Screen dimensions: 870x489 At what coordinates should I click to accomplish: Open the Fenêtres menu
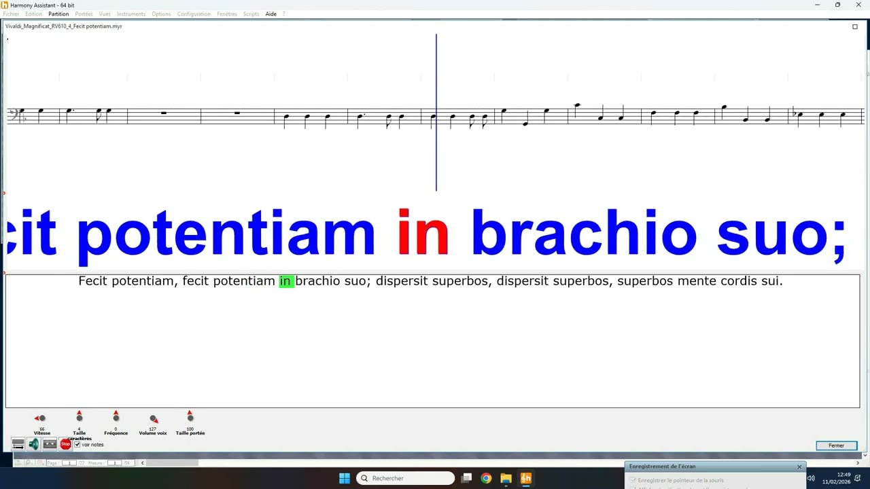[x=227, y=14]
